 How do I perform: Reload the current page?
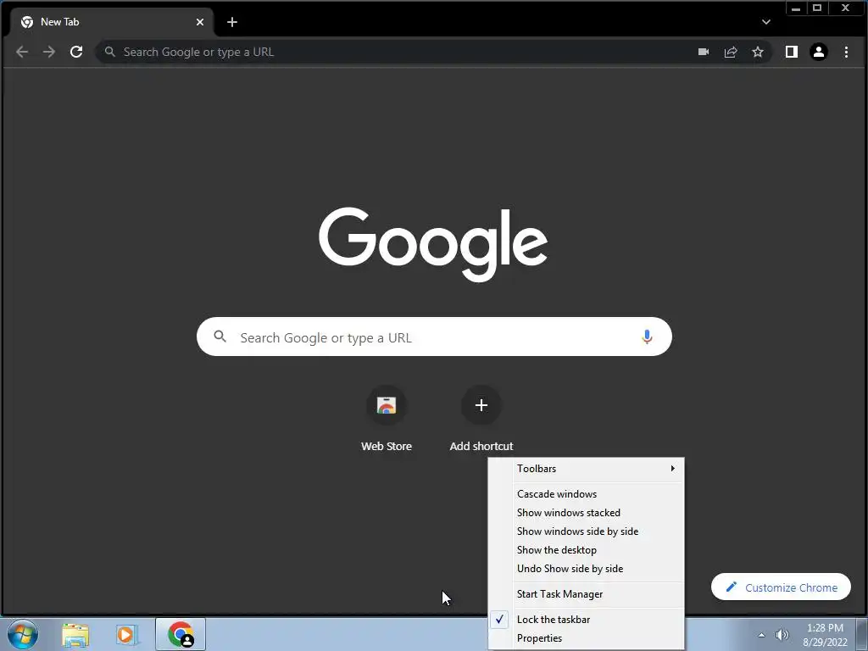coord(76,52)
